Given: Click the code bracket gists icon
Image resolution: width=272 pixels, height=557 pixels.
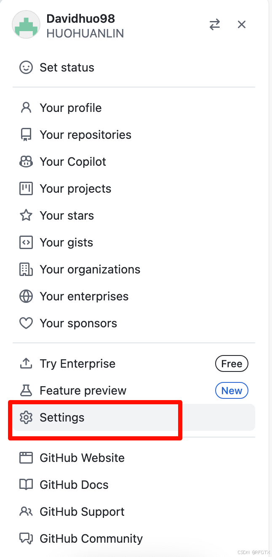Looking at the screenshot, I should [x=26, y=243].
